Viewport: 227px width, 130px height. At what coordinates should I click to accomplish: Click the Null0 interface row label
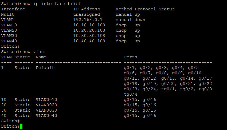pyautogui.click(x=8, y=14)
